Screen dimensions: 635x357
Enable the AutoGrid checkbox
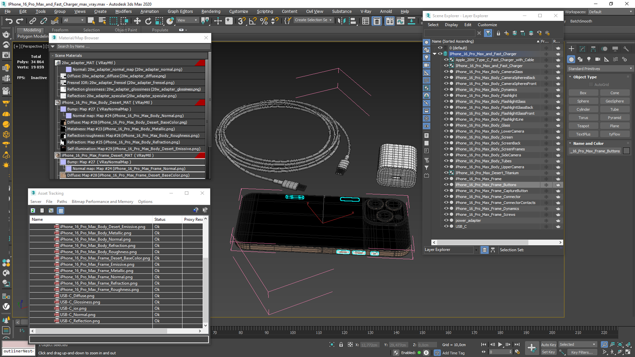pyautogui.click(x=591, y=85)
